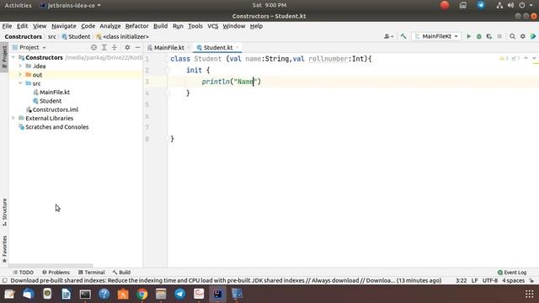539x303 pixels.
Task: Go to previous highlighted error arrow
Action: 526,58
